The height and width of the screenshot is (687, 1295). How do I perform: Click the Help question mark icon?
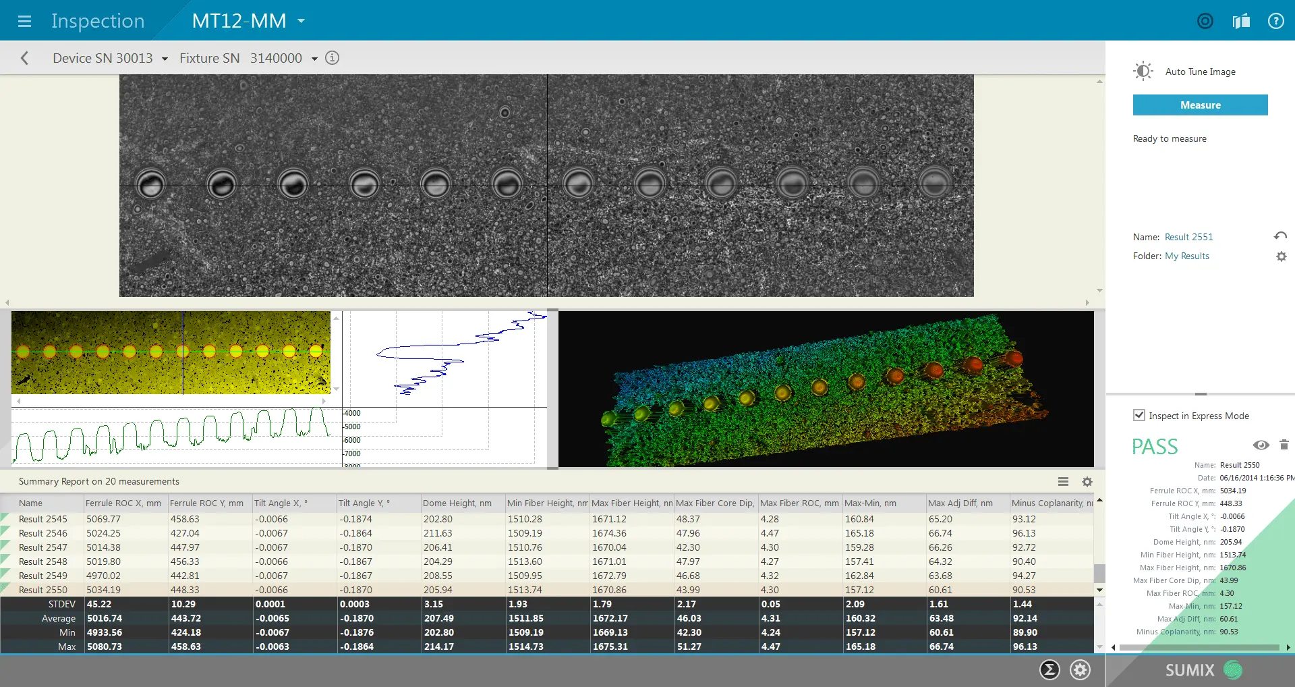[x=1277, y=21]
